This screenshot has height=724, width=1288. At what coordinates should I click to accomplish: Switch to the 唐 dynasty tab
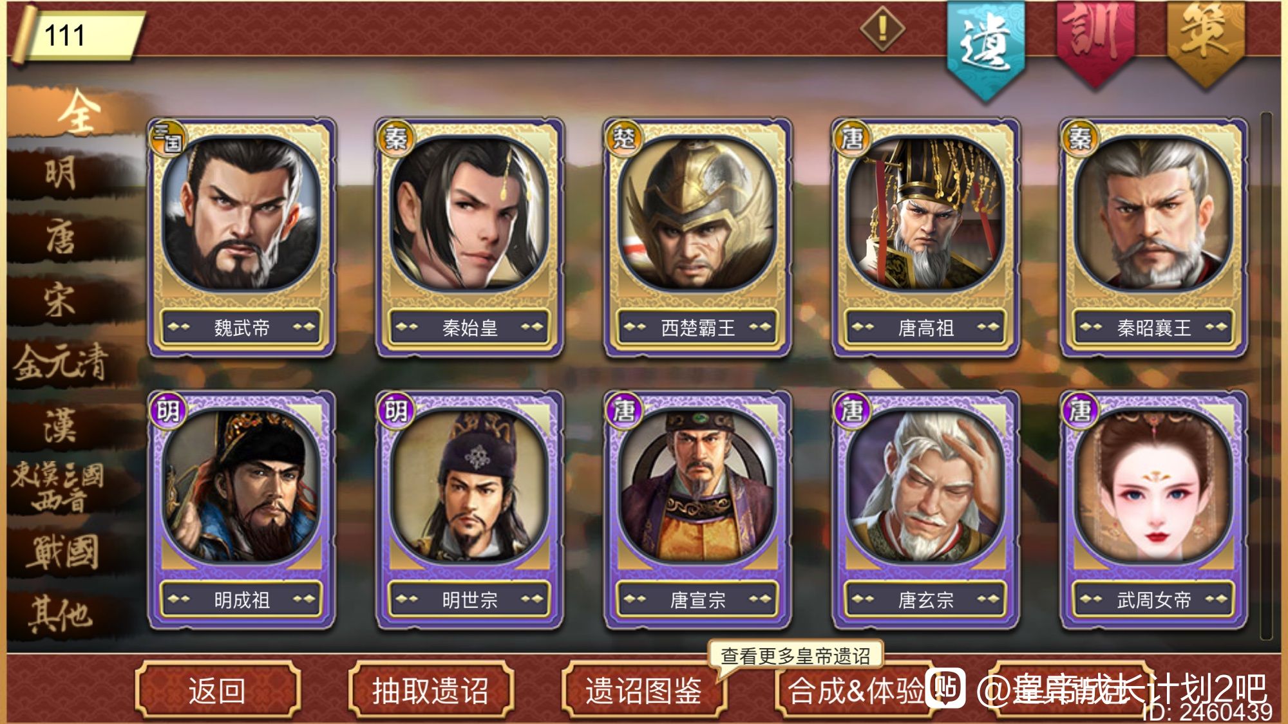tap(61, 237)
